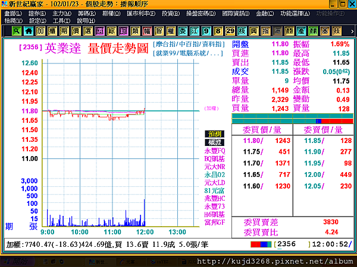Open the 證券(E) menu

click(37, 14)
